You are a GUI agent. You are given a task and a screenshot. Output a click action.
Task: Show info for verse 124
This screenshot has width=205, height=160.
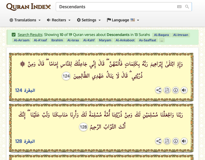(x=176, y=90)
